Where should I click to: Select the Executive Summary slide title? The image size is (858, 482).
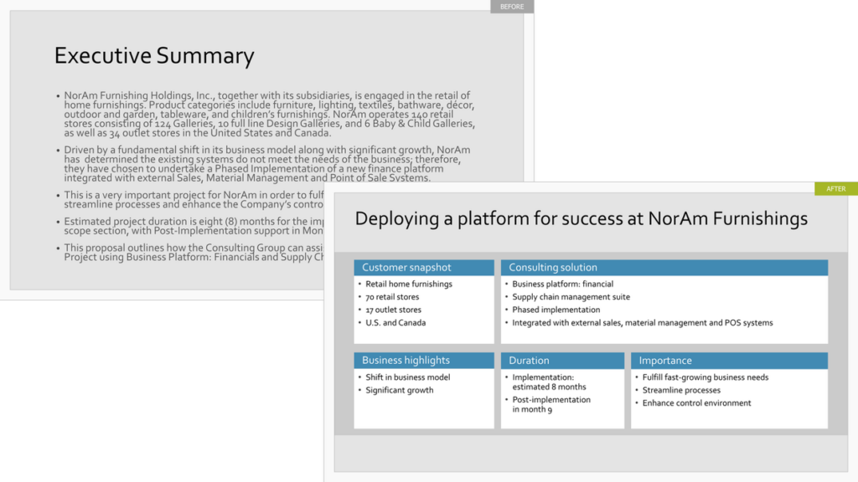pyautogui.click(x=154, y=56)
